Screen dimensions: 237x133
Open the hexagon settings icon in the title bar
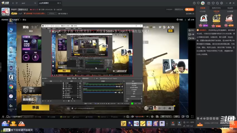tap(222, 3)
